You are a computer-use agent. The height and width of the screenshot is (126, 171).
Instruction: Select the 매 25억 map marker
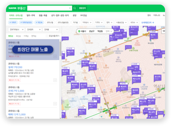coord(91,89)
